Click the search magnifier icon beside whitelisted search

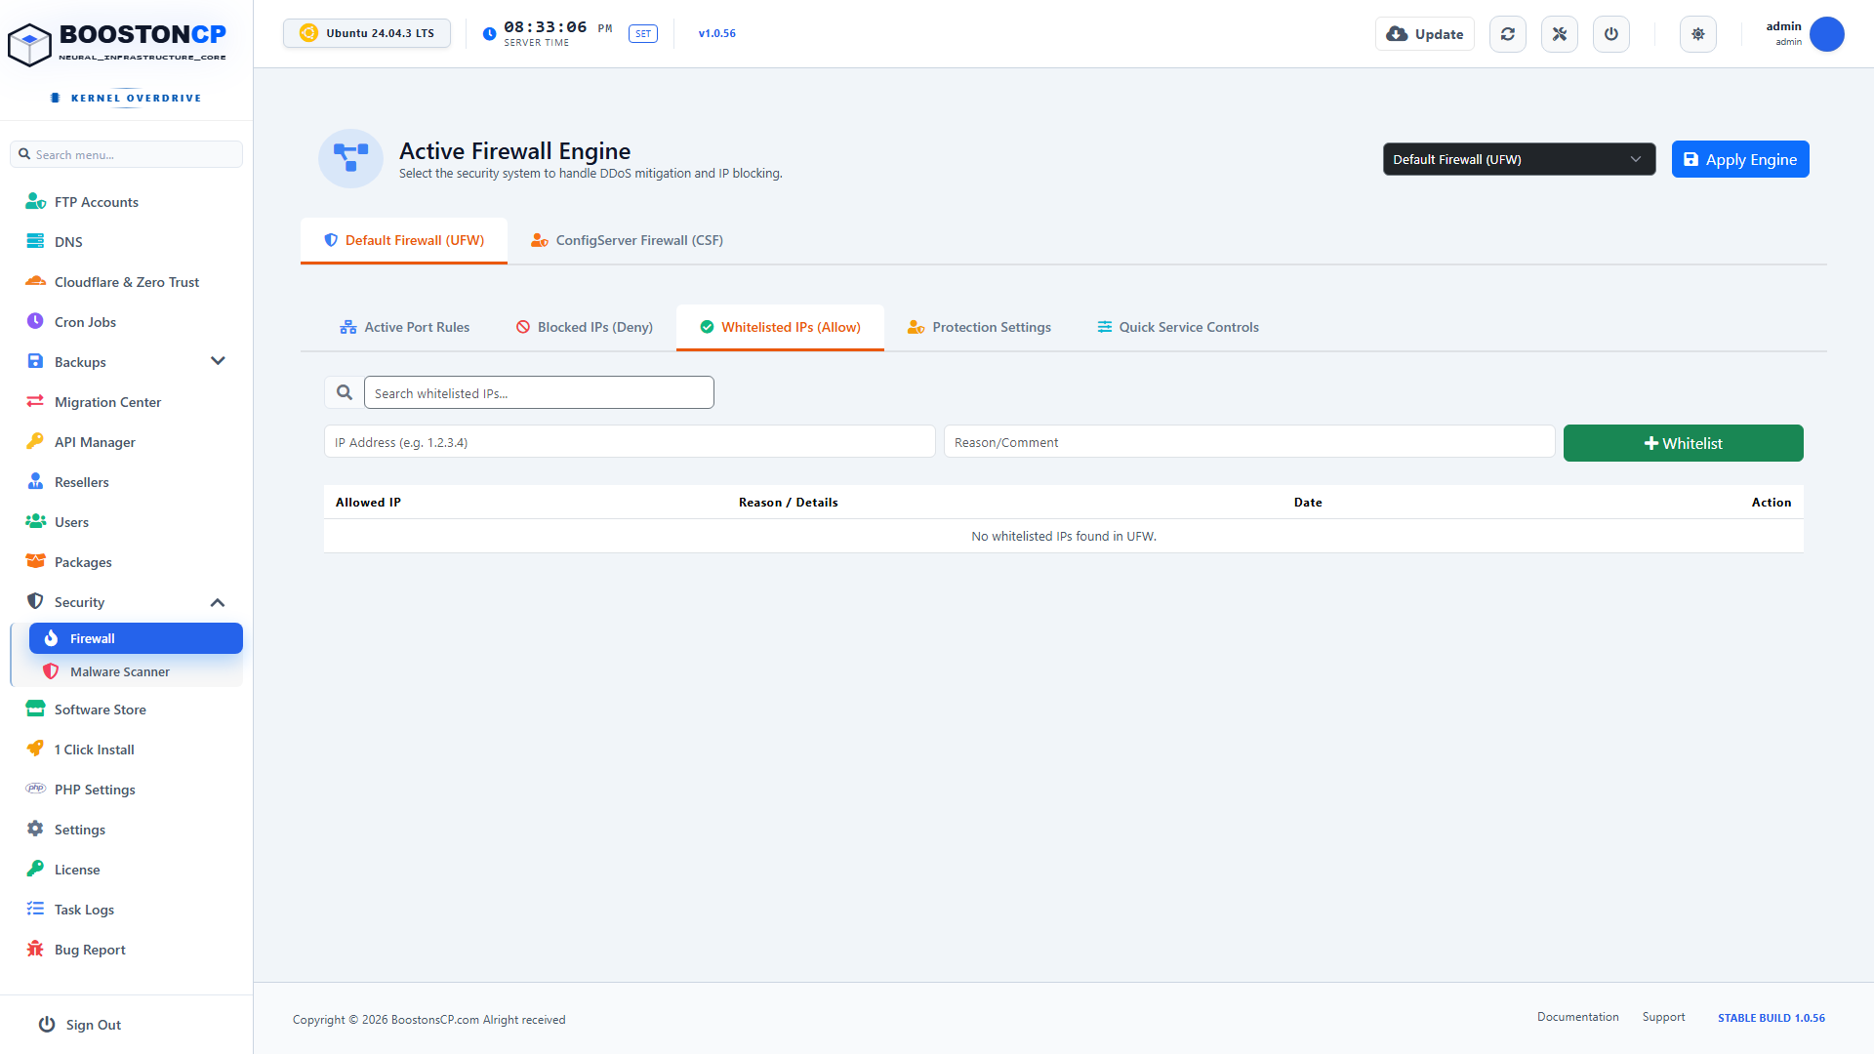click(x=345, y=392)
